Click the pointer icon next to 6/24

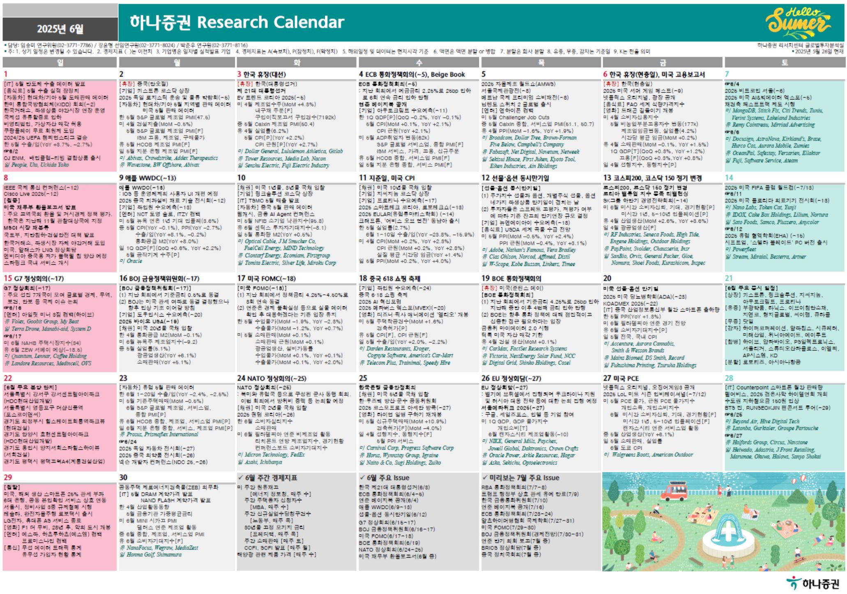[x=122, y=441]
